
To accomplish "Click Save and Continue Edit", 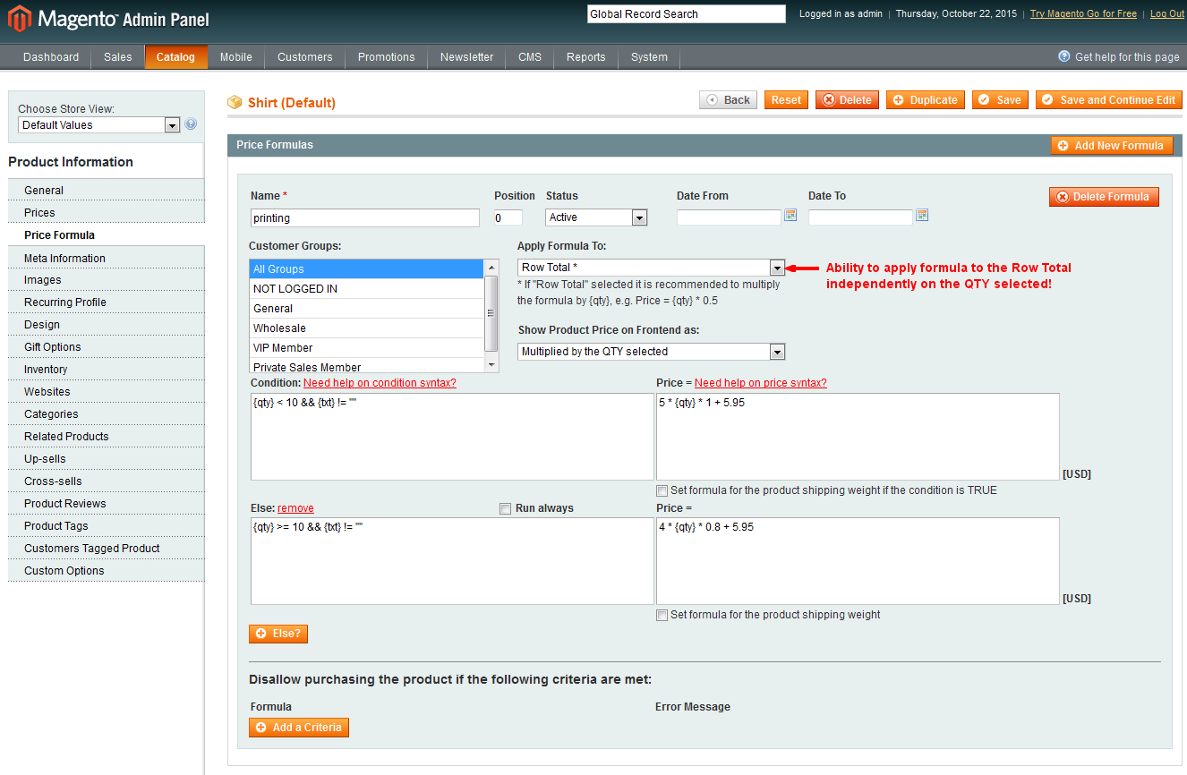I will [1108, 100].
